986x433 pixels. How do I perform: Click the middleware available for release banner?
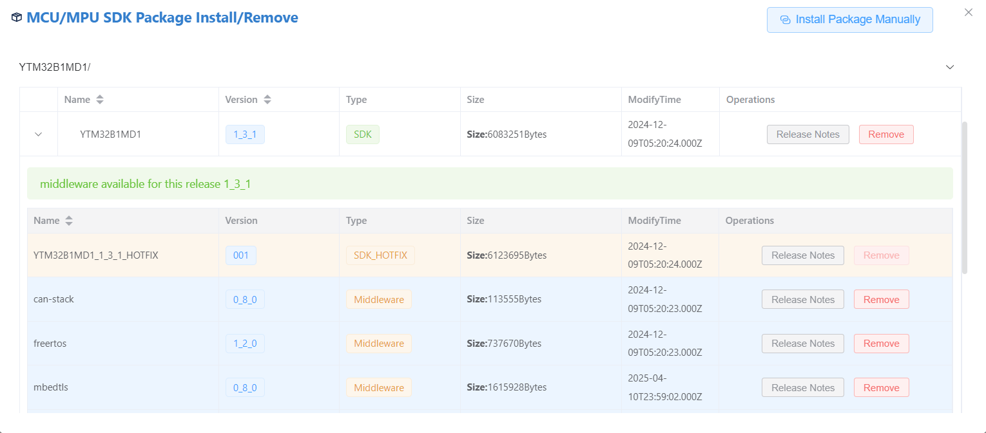coord(490,184)
